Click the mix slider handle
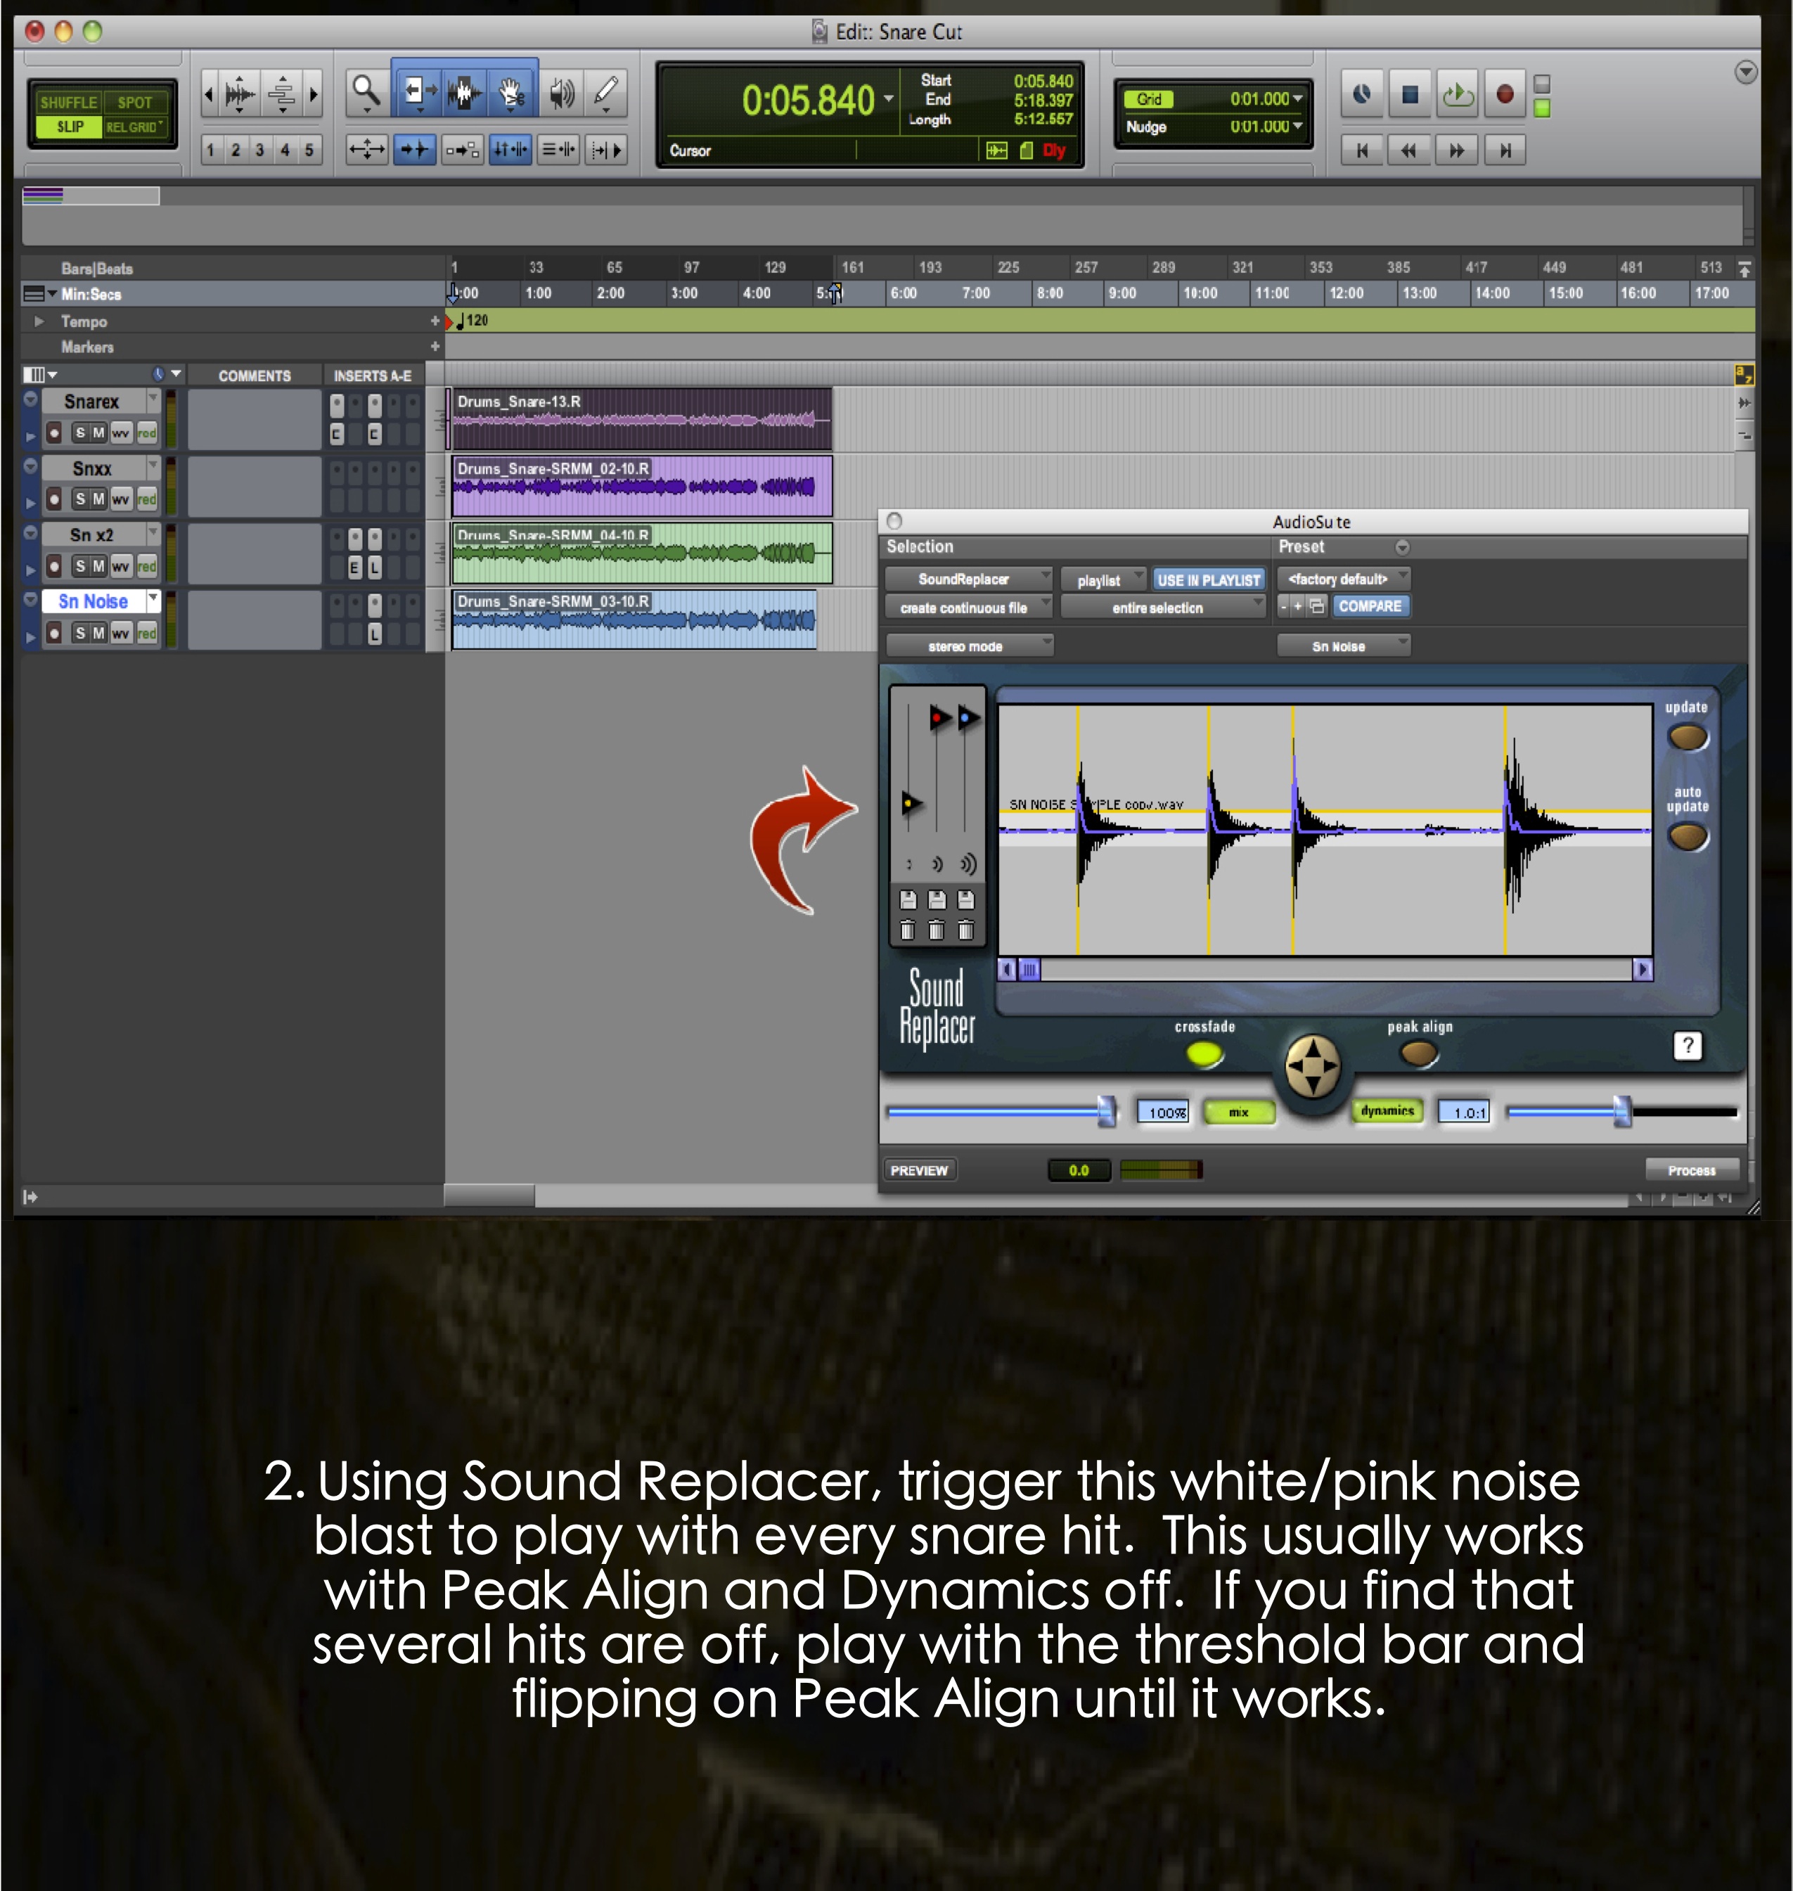This screenshot has width=1793, height=1891. [1106, 1111]
